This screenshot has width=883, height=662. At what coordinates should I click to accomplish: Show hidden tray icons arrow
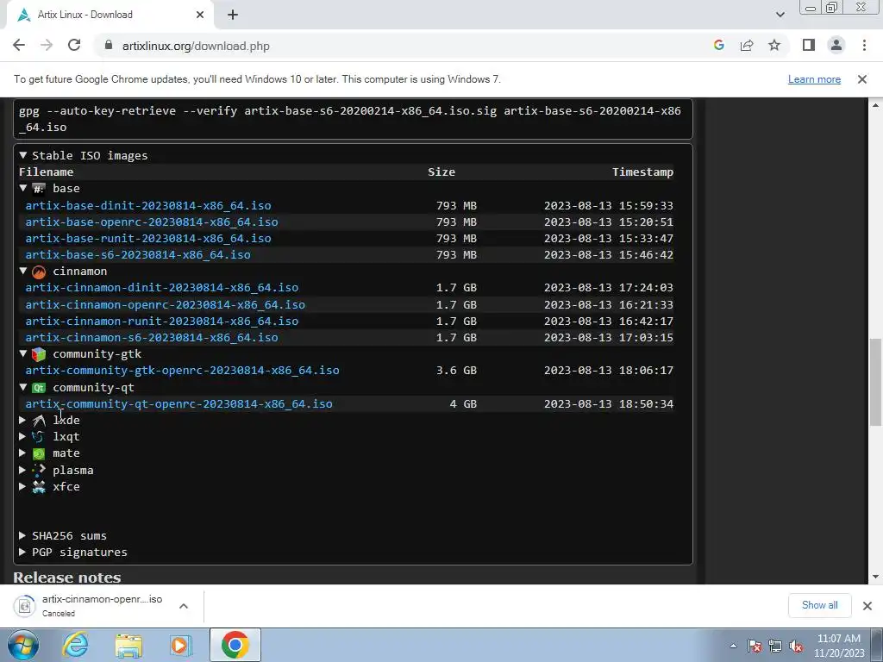pos(733,646)
